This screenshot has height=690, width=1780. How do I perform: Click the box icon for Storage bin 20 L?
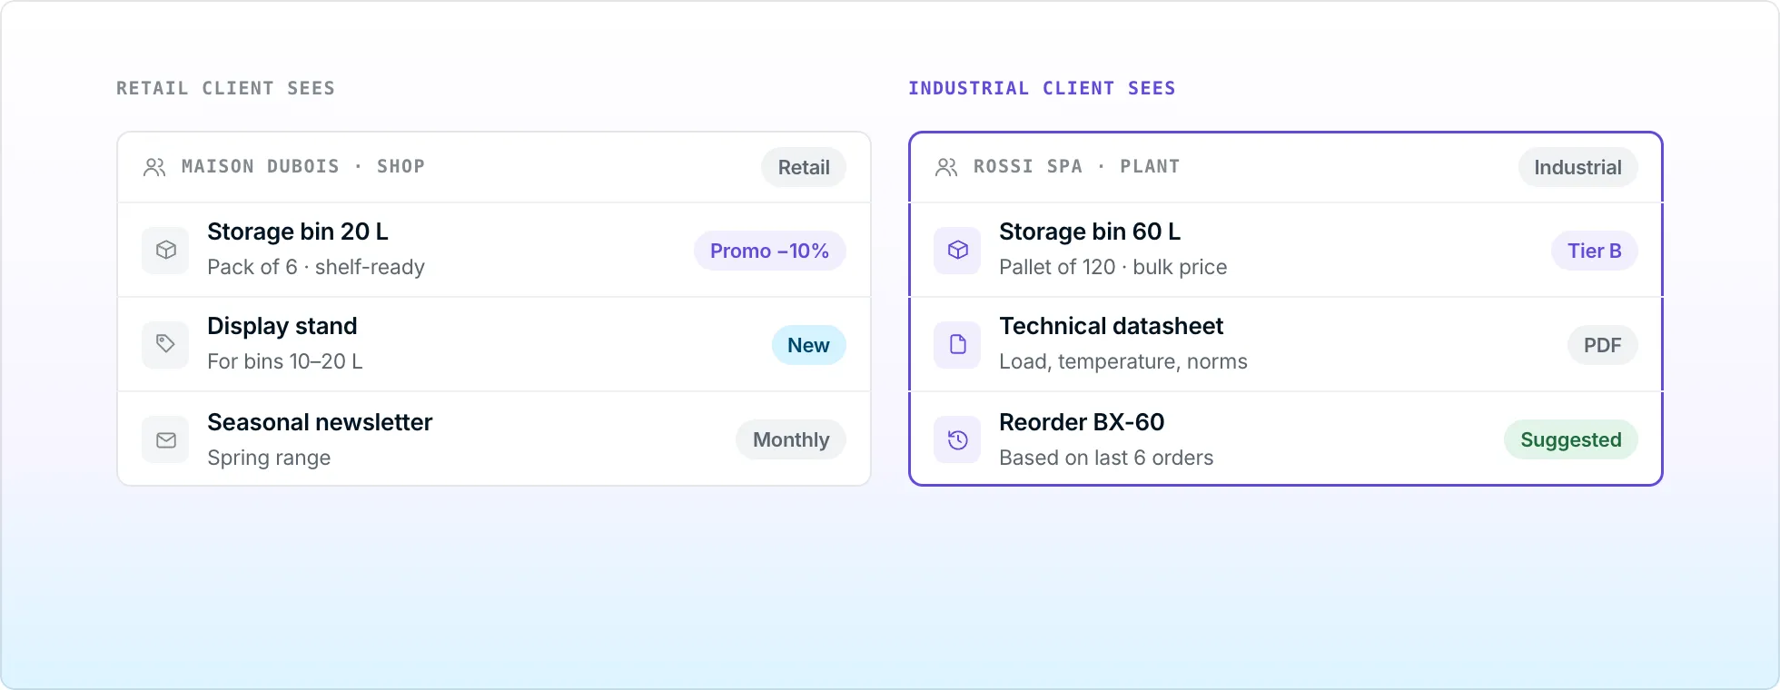click(165, 250)
